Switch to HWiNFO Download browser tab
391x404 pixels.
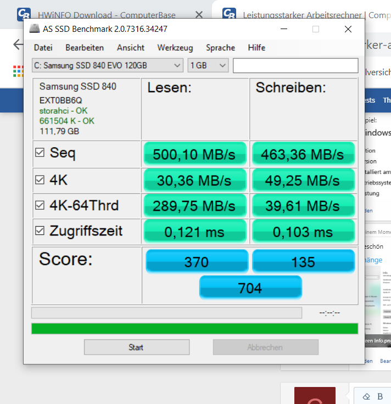107,15
